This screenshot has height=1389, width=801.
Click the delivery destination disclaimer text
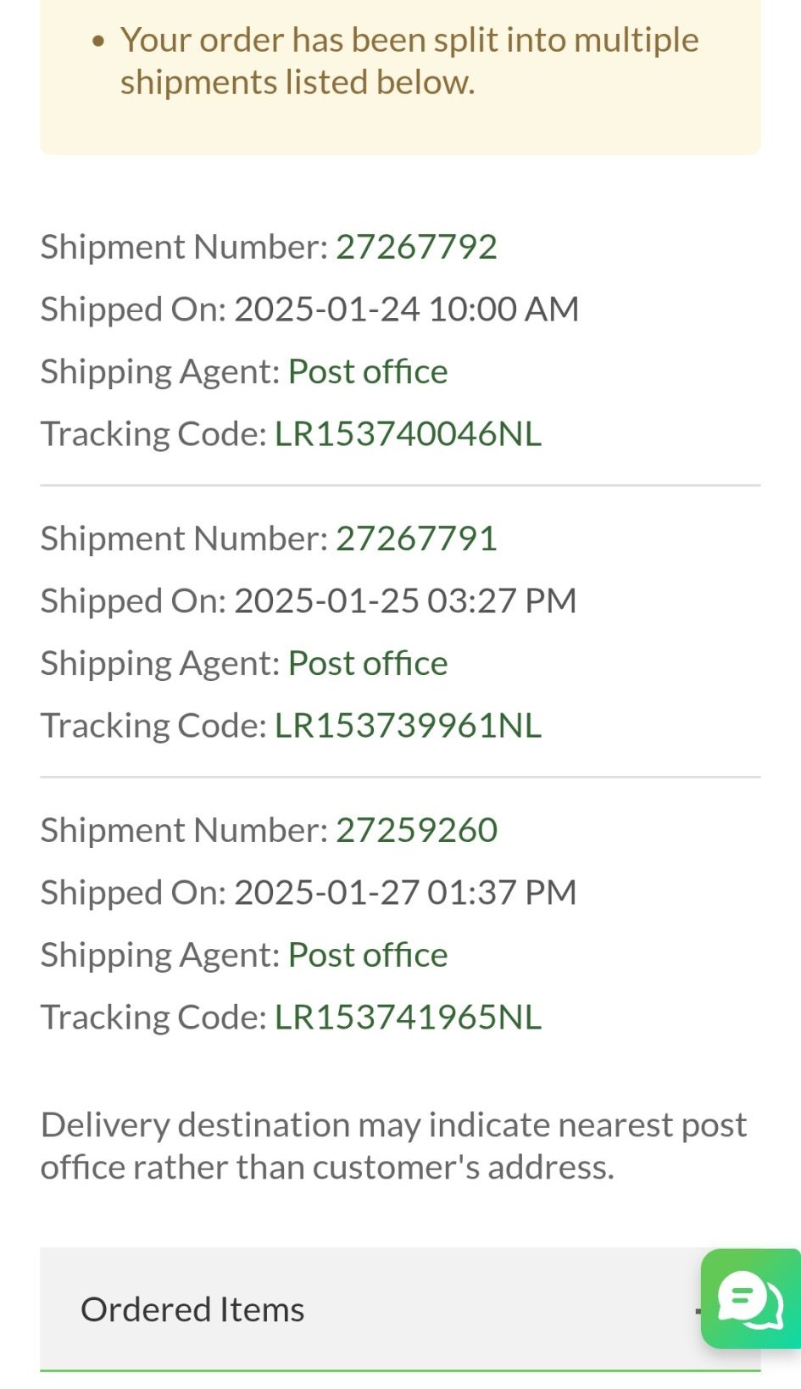[393, 1146]
